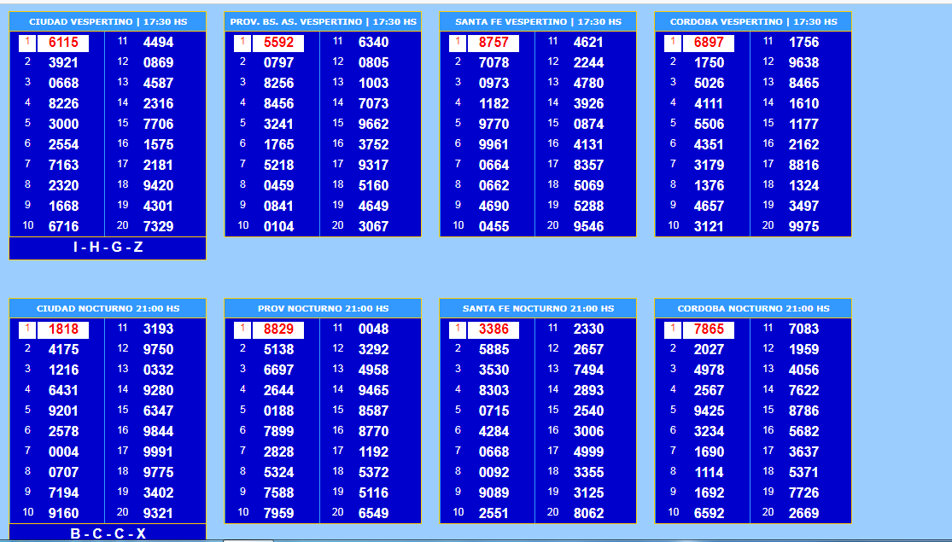Click the Santa Fe Nocturno table header
Image resolution: width=952 pixels, height=542 pixels.
[538, 308]
